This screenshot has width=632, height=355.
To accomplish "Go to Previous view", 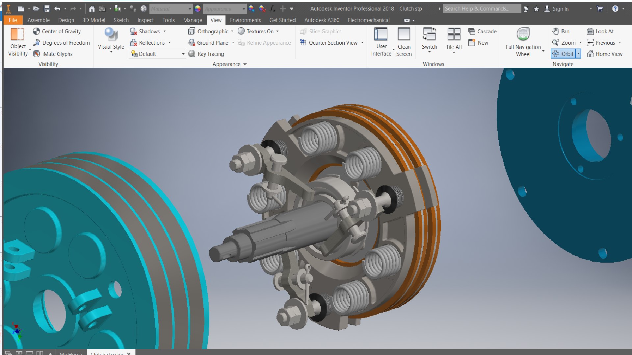I will click(x=601, y=43).
